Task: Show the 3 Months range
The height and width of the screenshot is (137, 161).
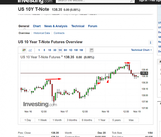Action: [72, 120]
